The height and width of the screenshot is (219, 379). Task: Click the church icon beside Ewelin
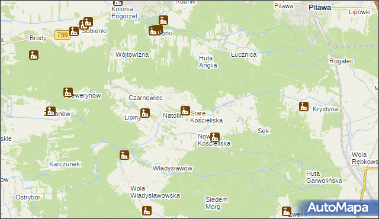click(287, 211)
